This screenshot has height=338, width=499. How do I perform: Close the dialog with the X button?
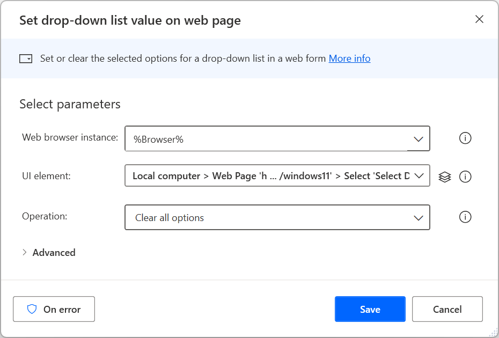tap(479, 19)
